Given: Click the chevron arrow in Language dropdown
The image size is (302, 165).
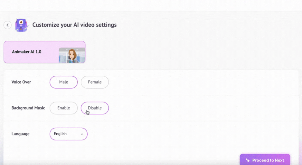Looking at the screenshot, I should pyautogui.click(x=82, y=134).
